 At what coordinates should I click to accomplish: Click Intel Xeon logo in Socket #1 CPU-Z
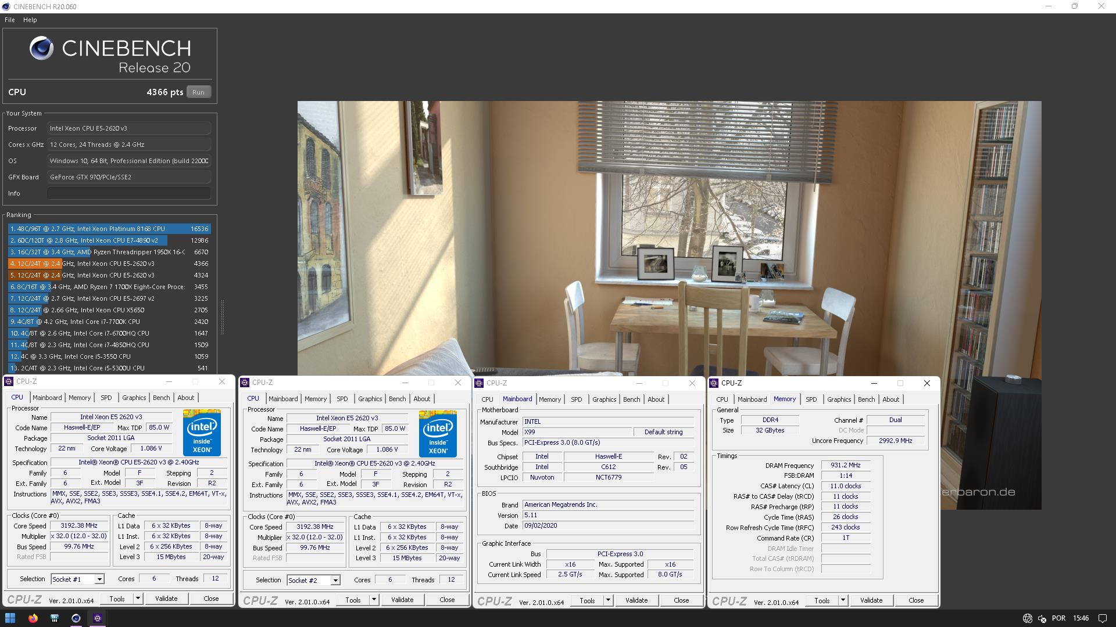pos(202,433)
